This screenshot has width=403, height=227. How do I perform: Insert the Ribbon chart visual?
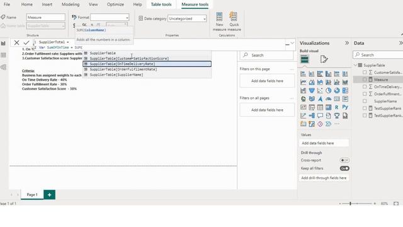[x=345, y=83]
